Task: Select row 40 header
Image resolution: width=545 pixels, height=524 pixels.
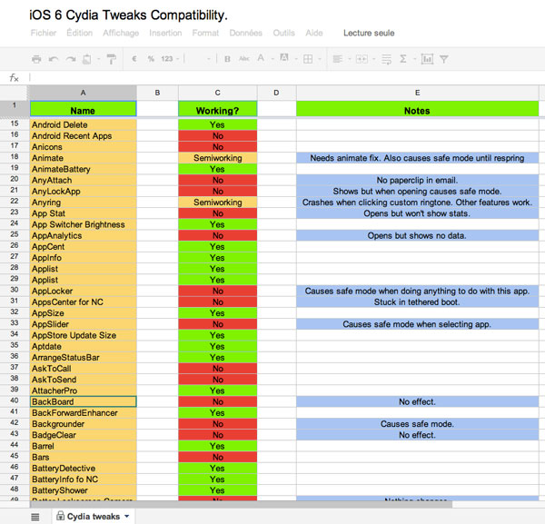Action: (x=14, y=401)
